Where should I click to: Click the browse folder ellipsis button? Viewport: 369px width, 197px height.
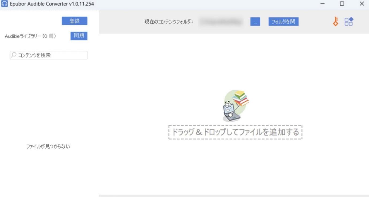coord(255,22)
